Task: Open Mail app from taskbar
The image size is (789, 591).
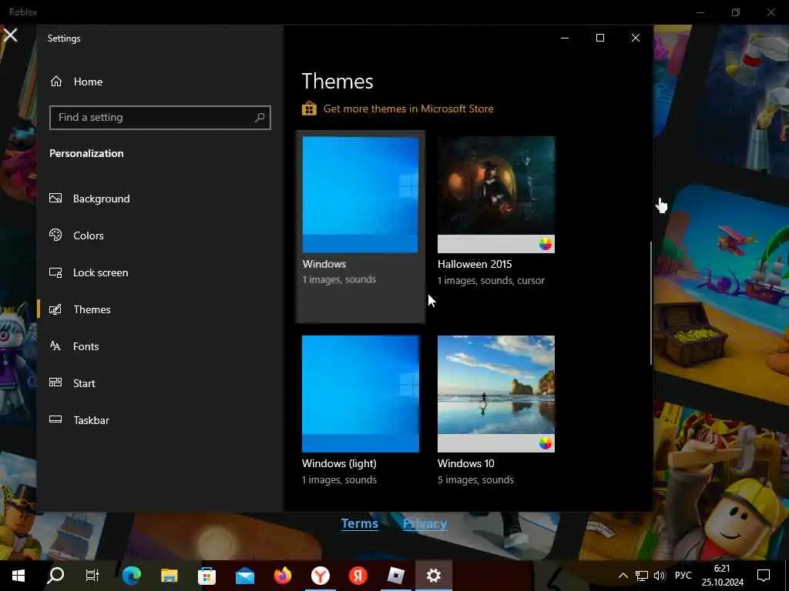Action: 245,576
